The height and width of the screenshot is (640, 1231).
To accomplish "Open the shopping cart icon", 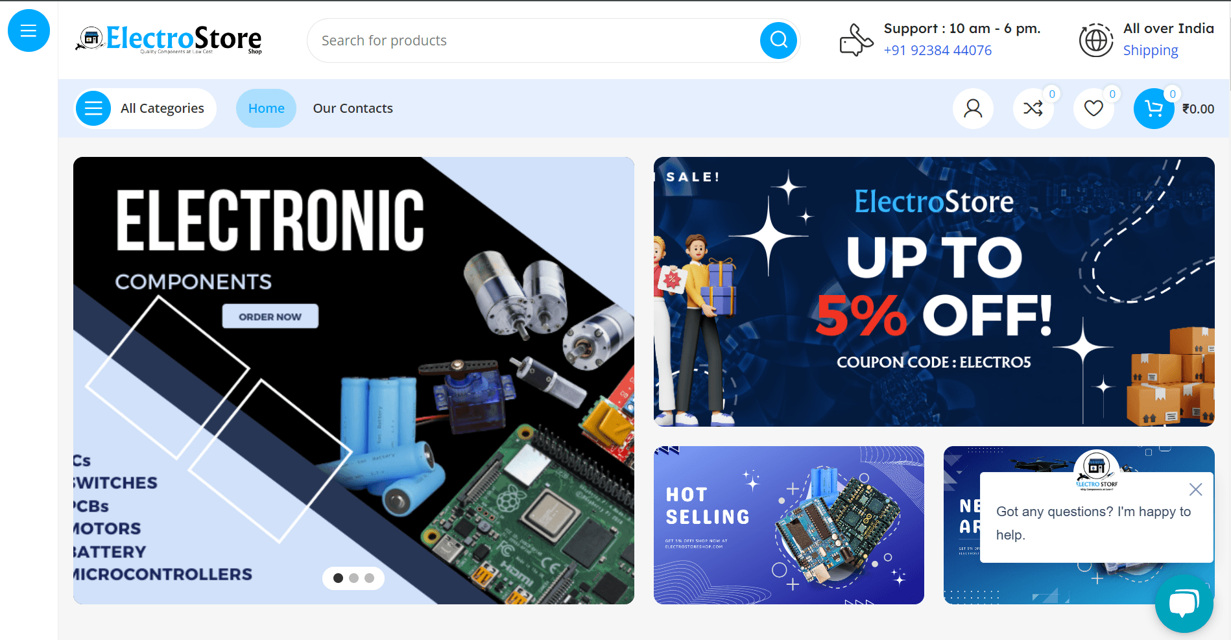I will (x=1154, y=108).
